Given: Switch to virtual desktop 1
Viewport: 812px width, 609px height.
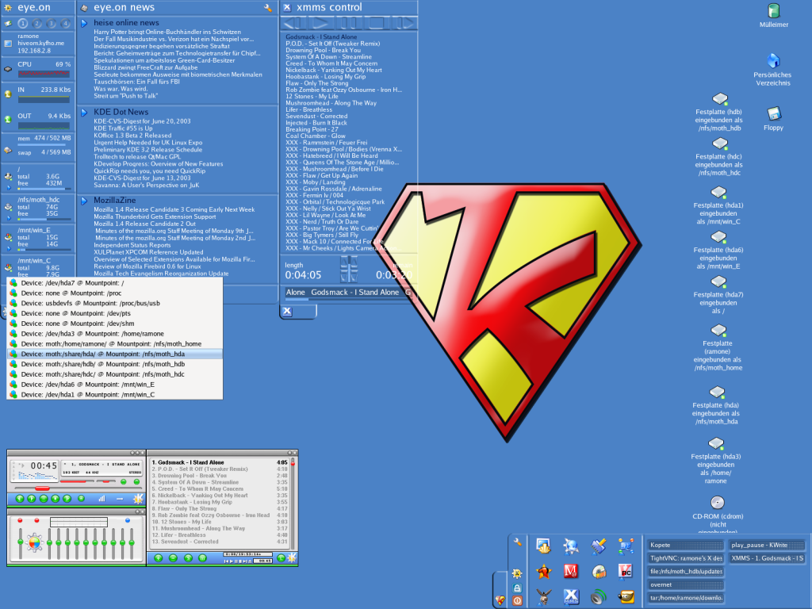Looking at the screenshot, I should tap(23, 23).
